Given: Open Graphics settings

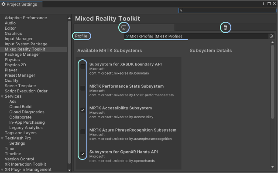Looking at the screenshot, I should [x=13, y=34].
